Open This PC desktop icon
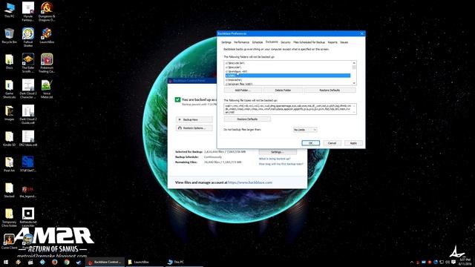Viewport: 475px width, 267px height. (x=10, y=10)
